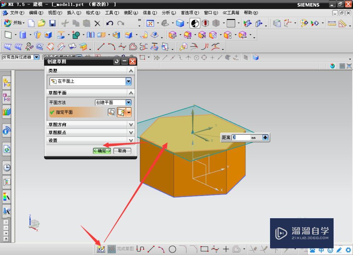Viewport: 353px width, 255px height.
Task: Expand the 设置 section
Action: 131,140
